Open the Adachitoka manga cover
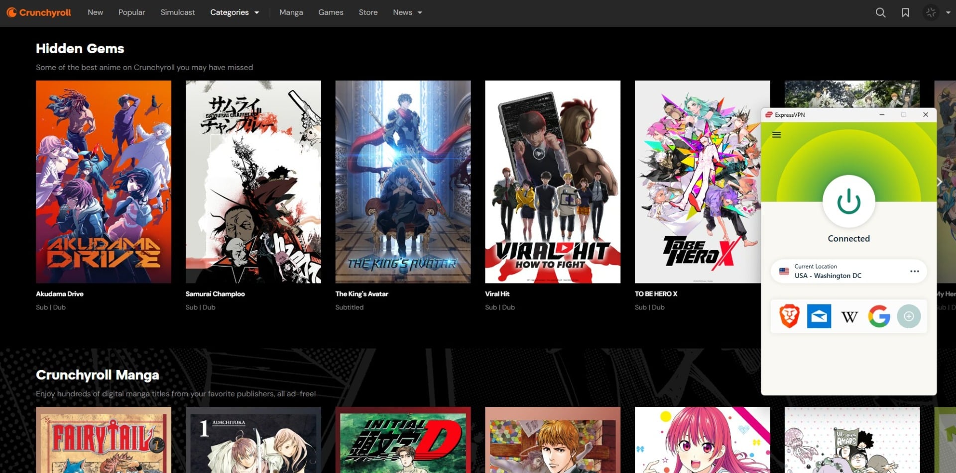Image resolution: width=956 pixels, height=473 pixels. coord(253,440)
